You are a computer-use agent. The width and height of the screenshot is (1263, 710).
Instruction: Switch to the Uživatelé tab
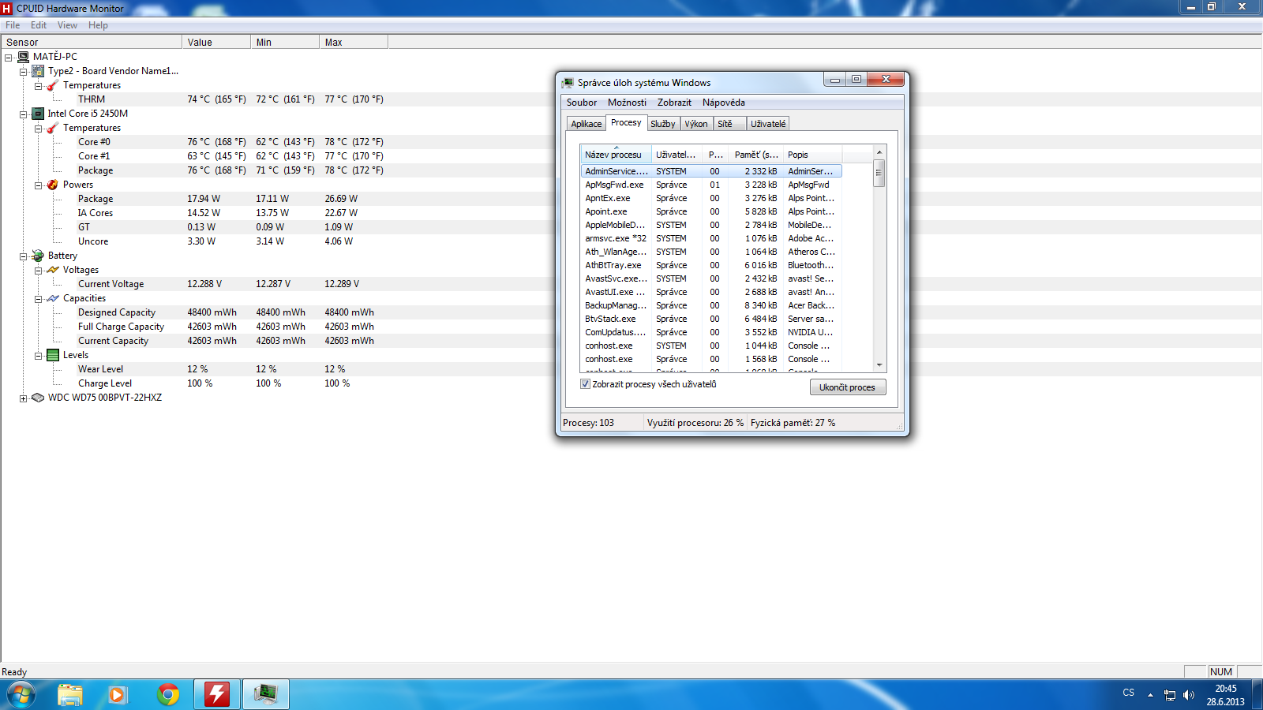pyautogui.click(x=768, y=124)
